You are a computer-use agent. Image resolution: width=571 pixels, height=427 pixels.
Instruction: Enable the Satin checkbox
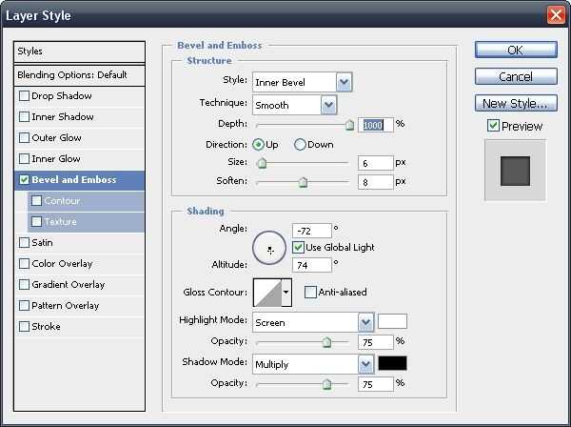click(x=24, y=243)
